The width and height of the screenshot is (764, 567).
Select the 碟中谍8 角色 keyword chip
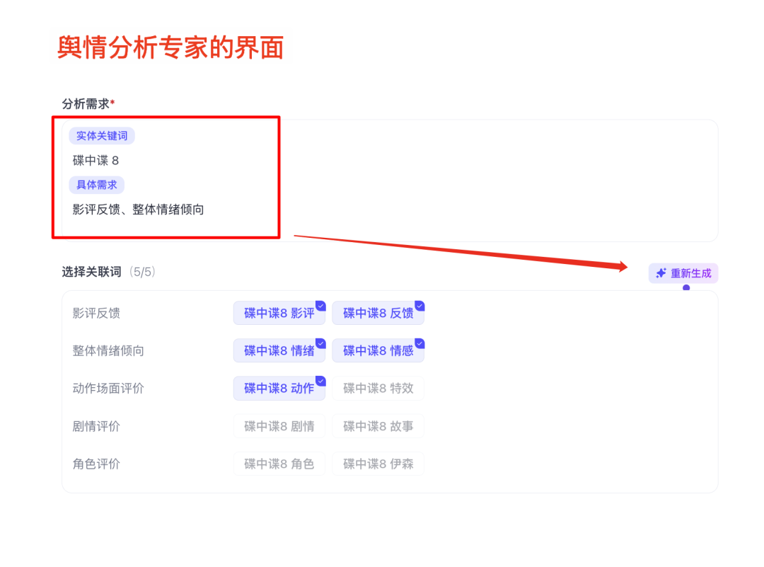point(279,464)
